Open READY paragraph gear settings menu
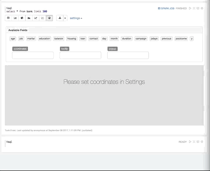210x171 pixels. tap(202, 142)
